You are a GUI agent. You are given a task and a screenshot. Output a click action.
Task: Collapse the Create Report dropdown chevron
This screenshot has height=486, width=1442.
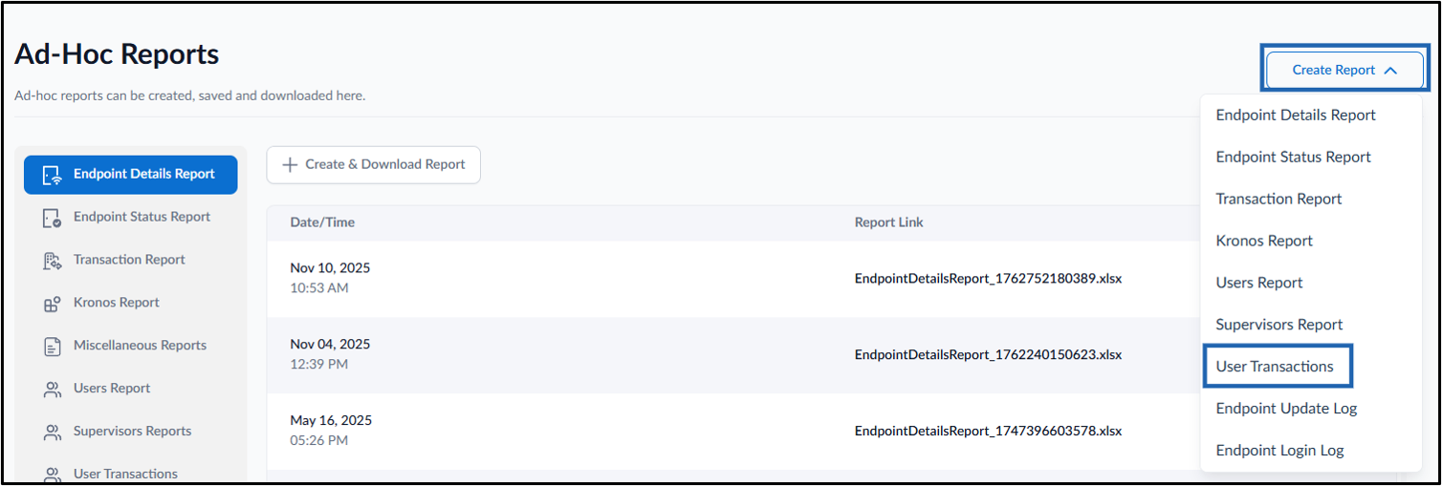click(x=1390, y=71)
